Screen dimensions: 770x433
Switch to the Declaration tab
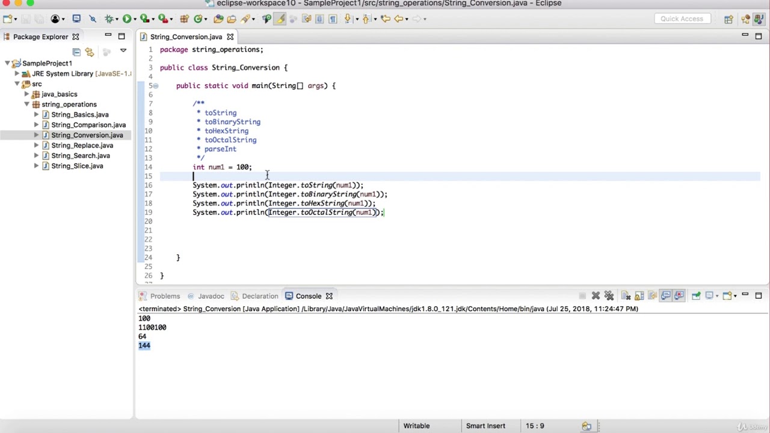(254, 296)
